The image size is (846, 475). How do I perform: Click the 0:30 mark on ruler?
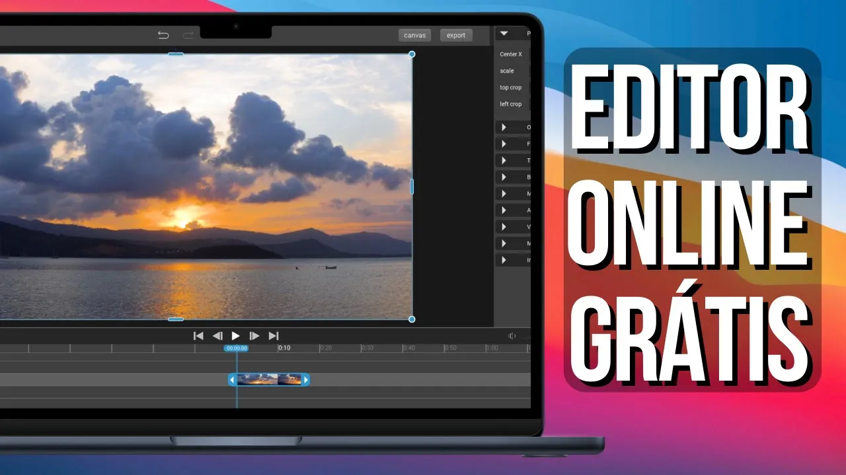tap(367, 348)
